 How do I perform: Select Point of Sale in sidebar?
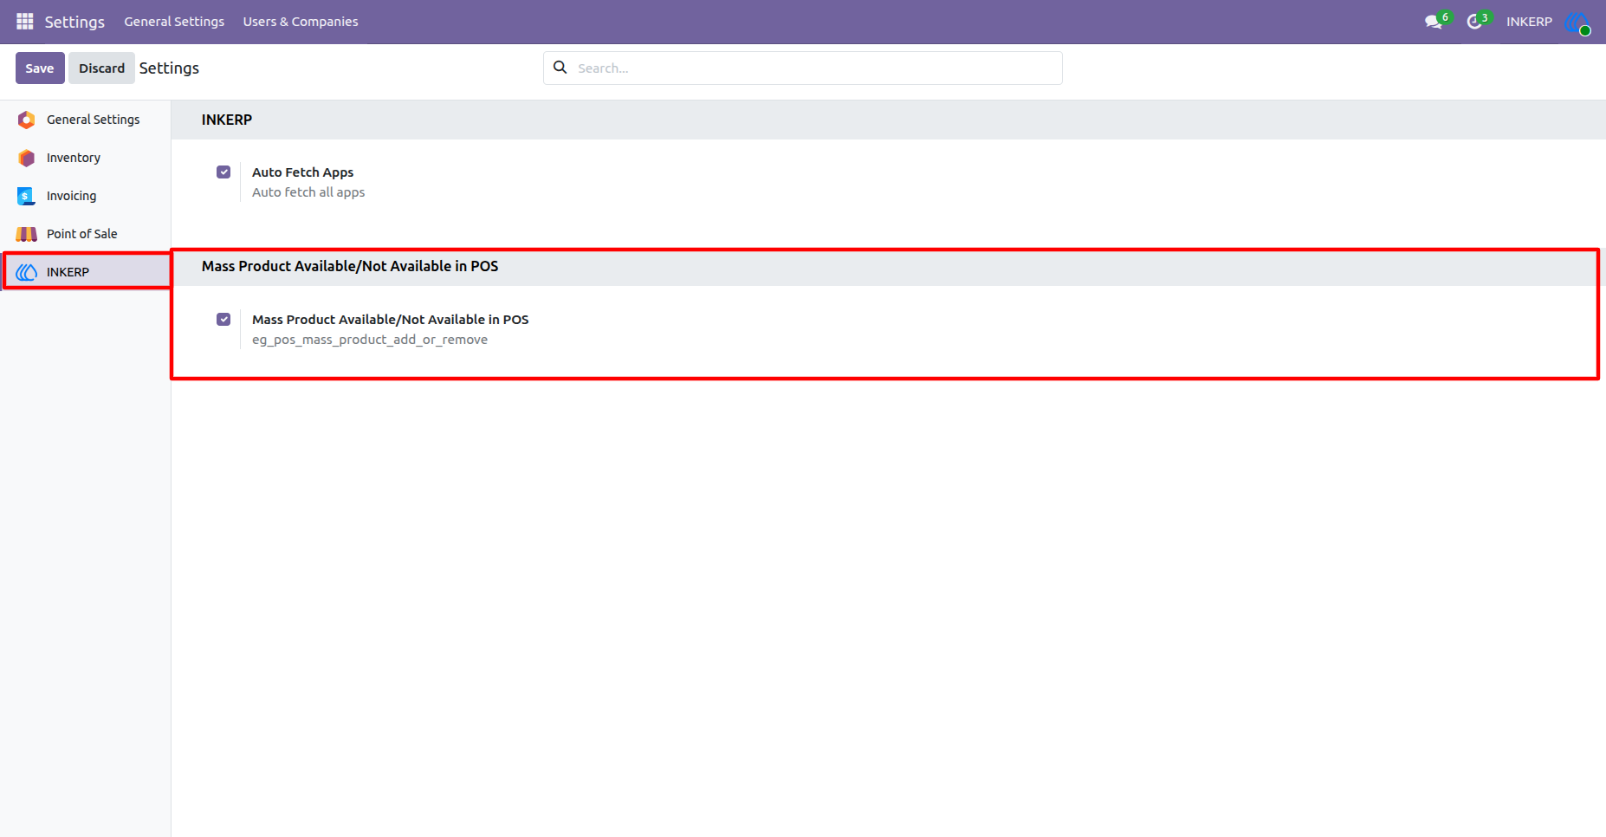pyautogui.click(x=86, y=234)
